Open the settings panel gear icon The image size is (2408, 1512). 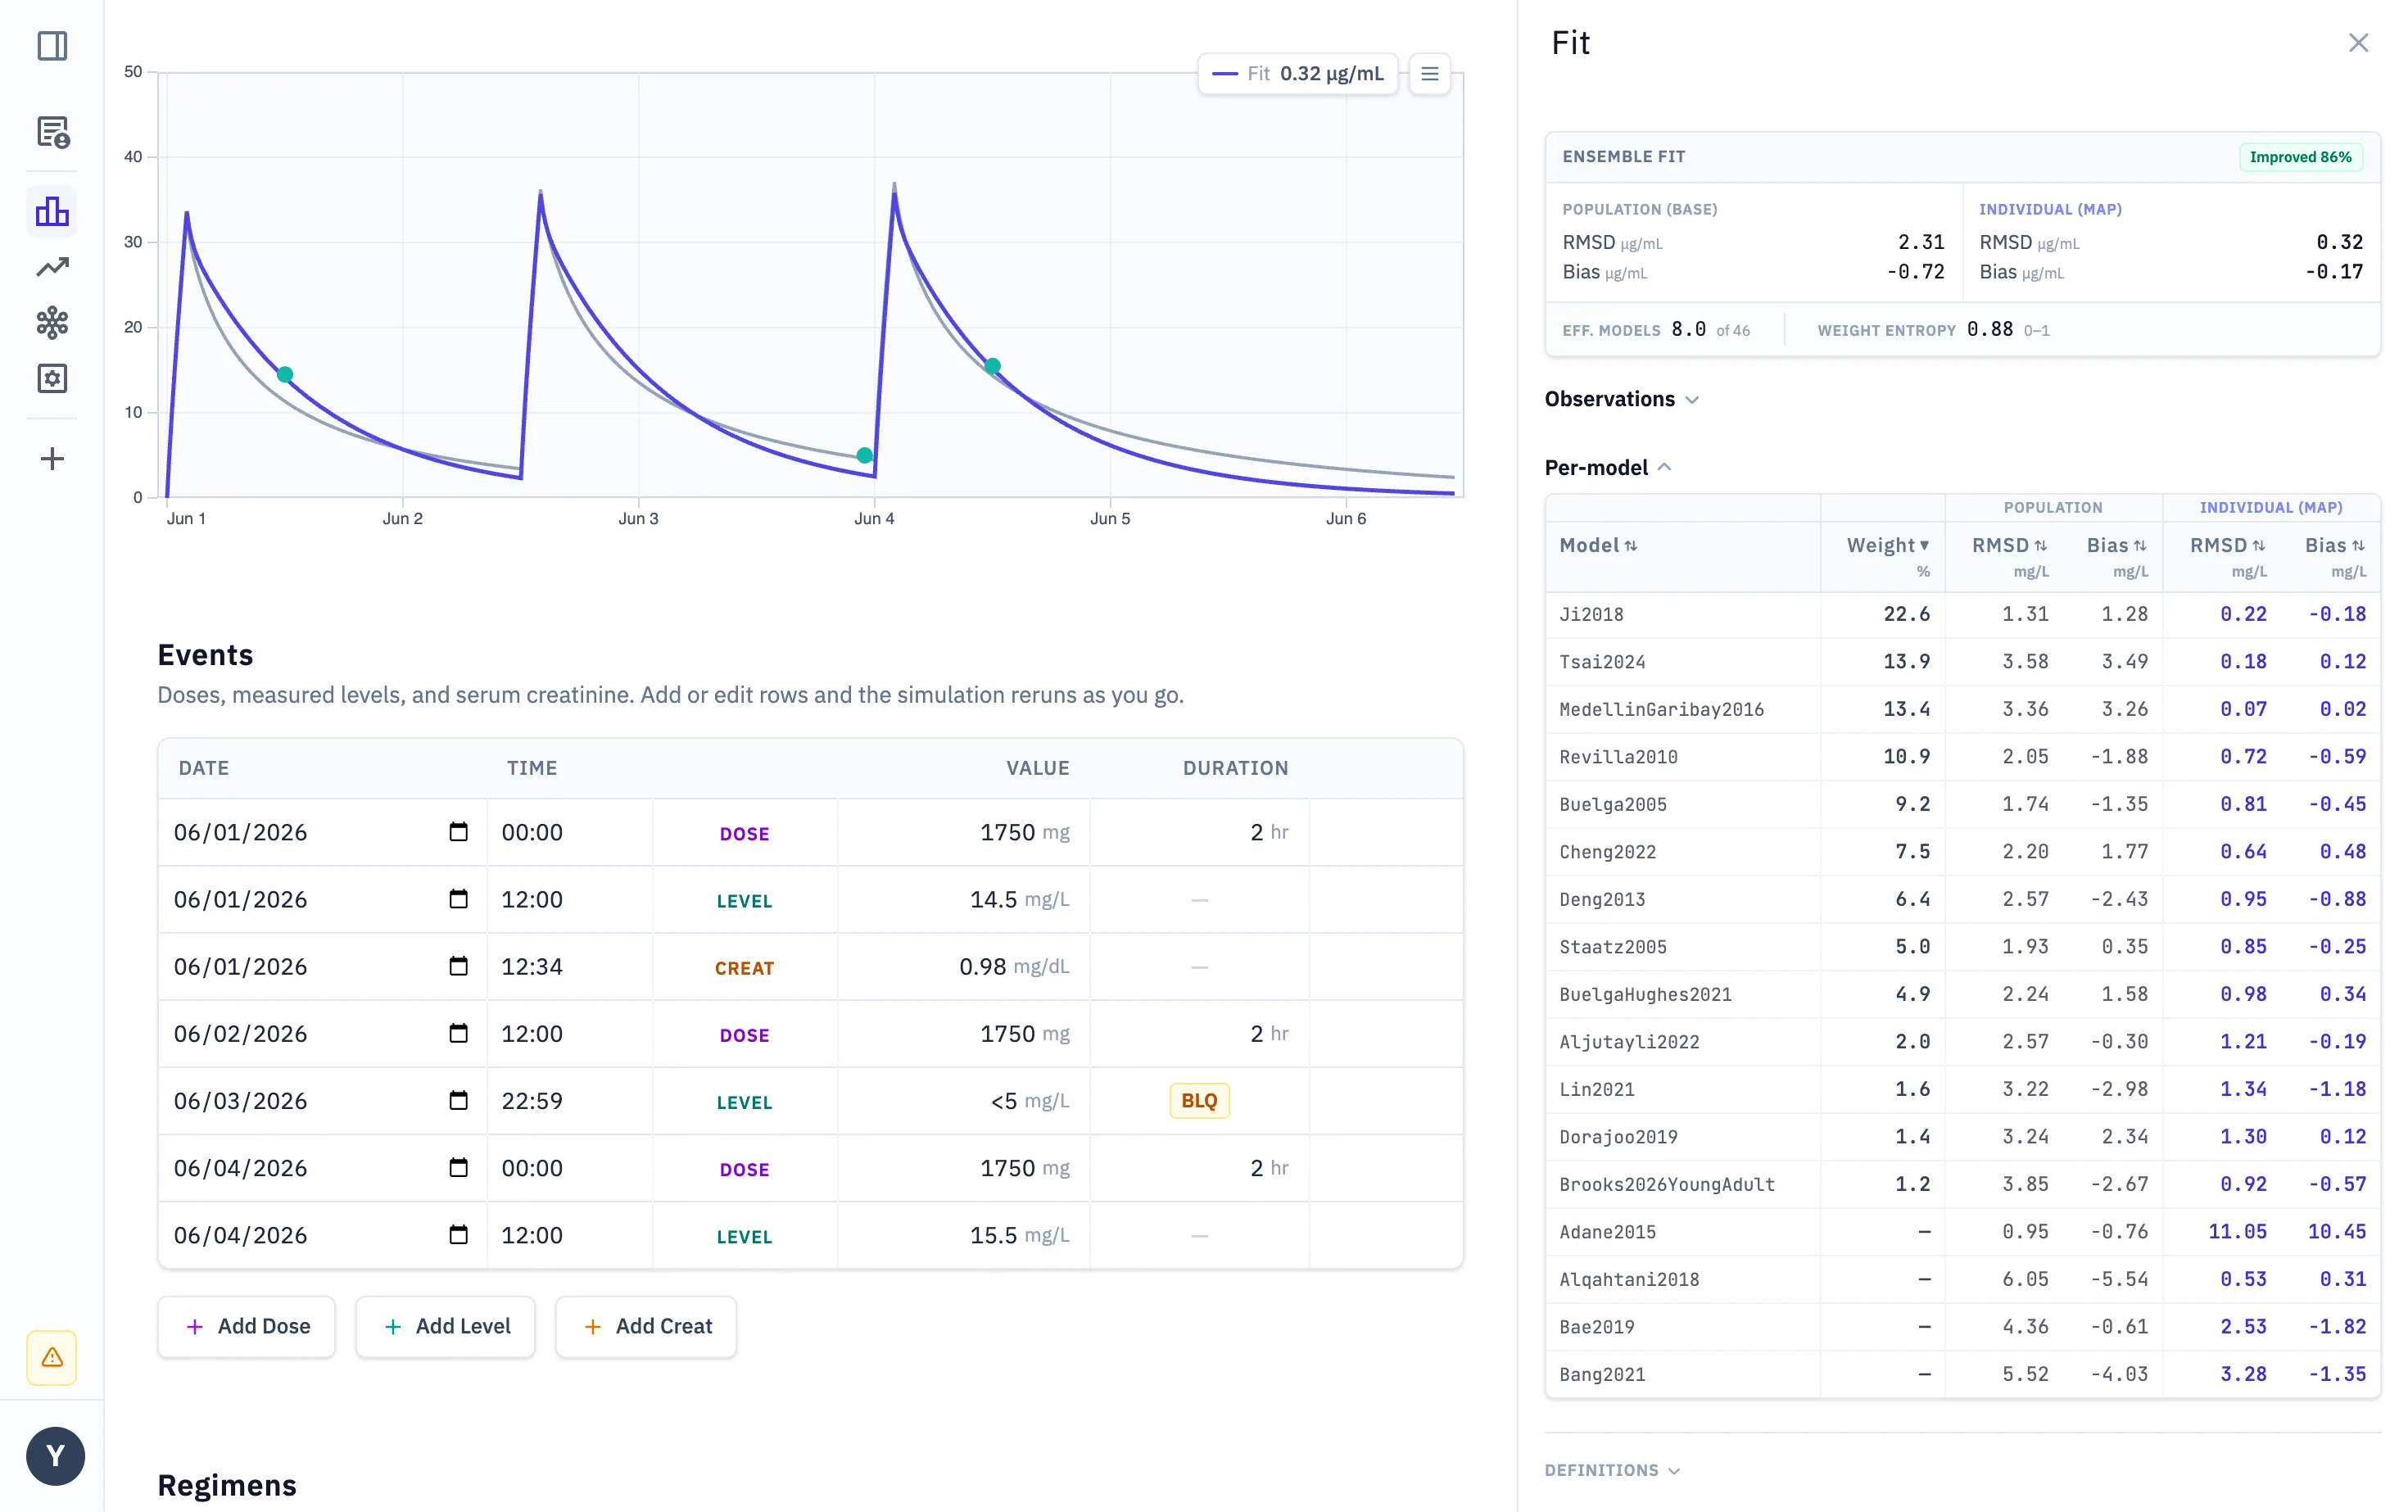pyautogui.click(x=52, y=378)
